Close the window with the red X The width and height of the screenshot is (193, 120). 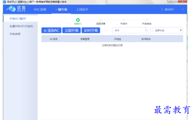click(183, 1)
